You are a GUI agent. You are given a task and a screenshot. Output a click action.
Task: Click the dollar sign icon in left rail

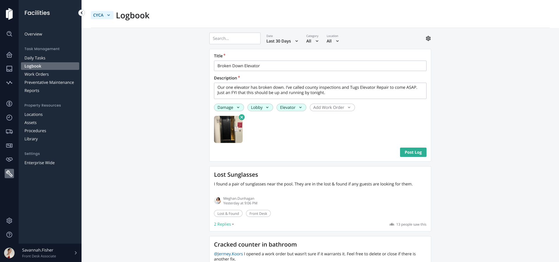click(9, 104)
